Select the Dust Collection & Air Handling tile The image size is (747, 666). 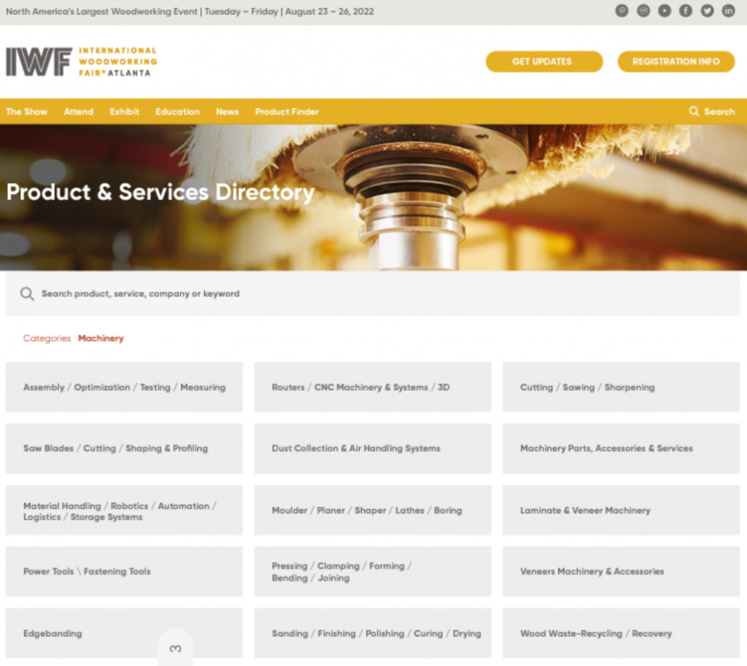click(x=372, y=449)
